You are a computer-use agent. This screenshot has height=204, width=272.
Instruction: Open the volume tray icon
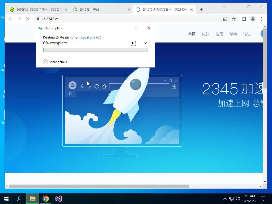(x=238, y=199)
